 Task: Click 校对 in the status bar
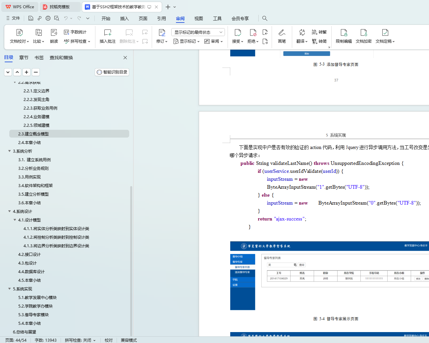point(109,340)
